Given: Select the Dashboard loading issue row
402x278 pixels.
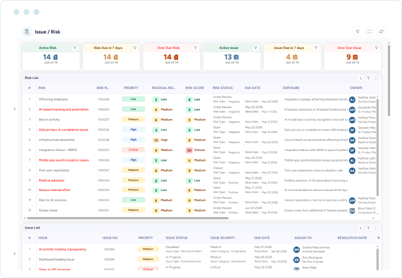Looking at the screenshot, I should 200,259.
